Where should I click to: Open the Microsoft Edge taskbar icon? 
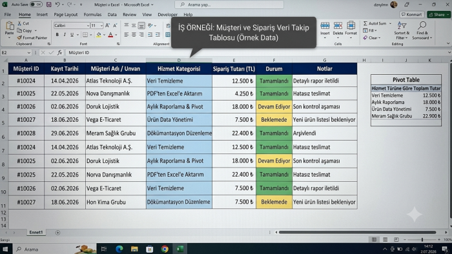(119, 249)
